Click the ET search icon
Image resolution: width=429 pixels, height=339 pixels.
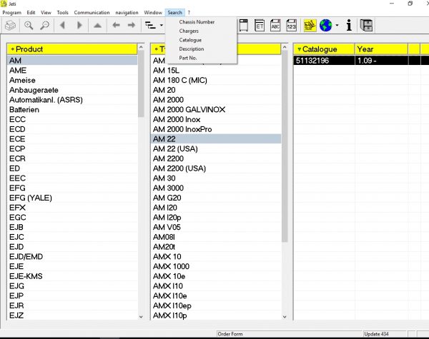(260, 26)
